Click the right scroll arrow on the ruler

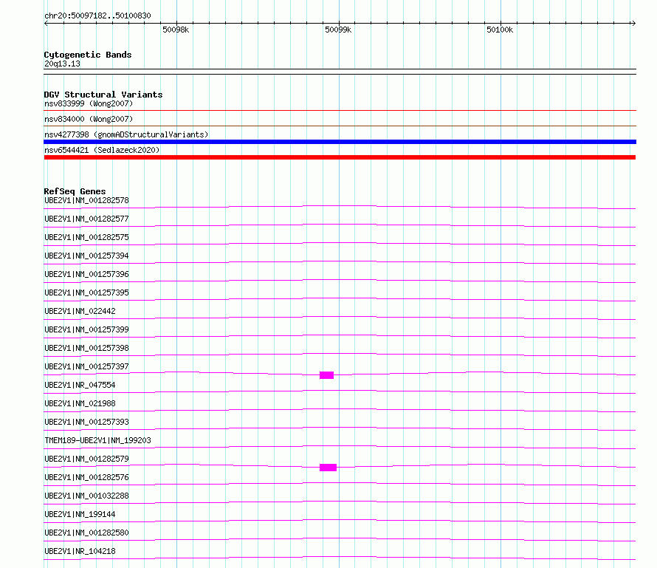pyautogui.click(x=633, y=23)
